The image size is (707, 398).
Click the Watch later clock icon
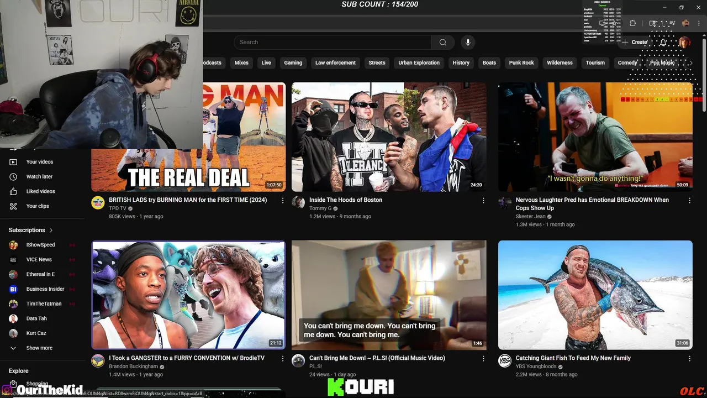point(14,176)
